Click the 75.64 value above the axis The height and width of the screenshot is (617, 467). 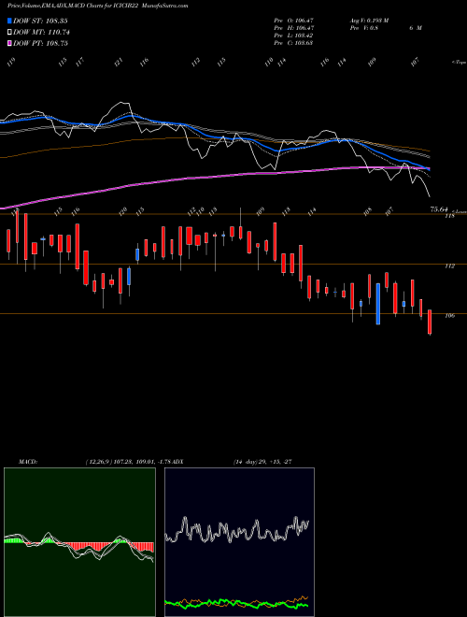pos(439,209)
